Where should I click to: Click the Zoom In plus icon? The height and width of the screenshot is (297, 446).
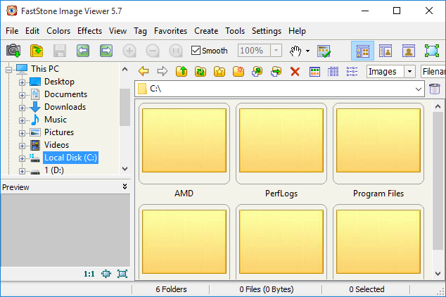coord(129,51)
